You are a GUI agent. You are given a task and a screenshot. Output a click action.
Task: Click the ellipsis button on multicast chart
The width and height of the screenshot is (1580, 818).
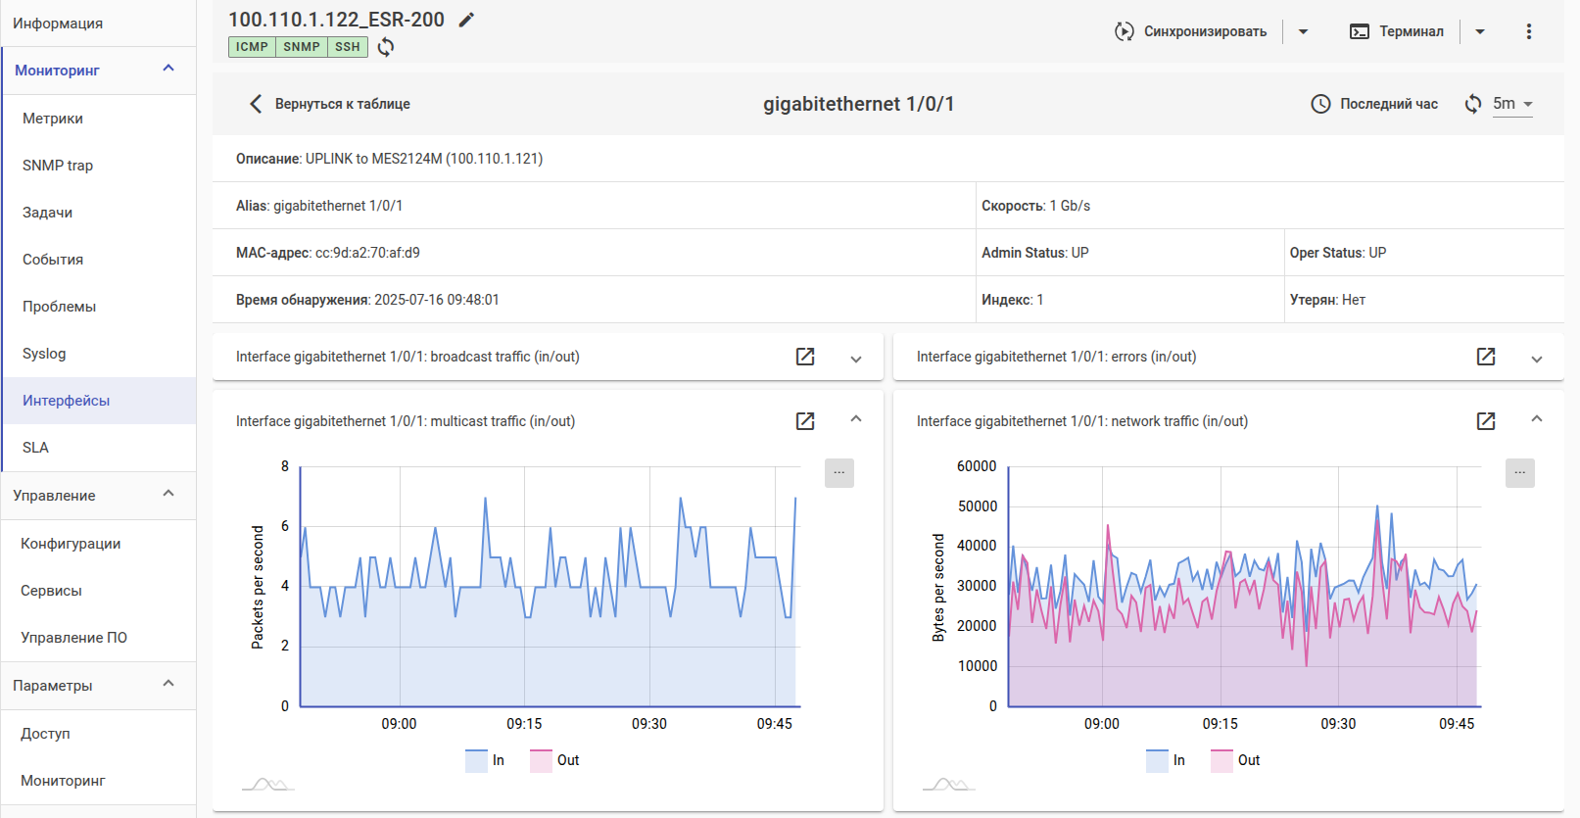coord(838,473)
